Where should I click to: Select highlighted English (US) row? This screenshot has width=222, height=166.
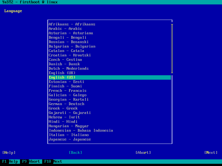(x=110, y=77)
